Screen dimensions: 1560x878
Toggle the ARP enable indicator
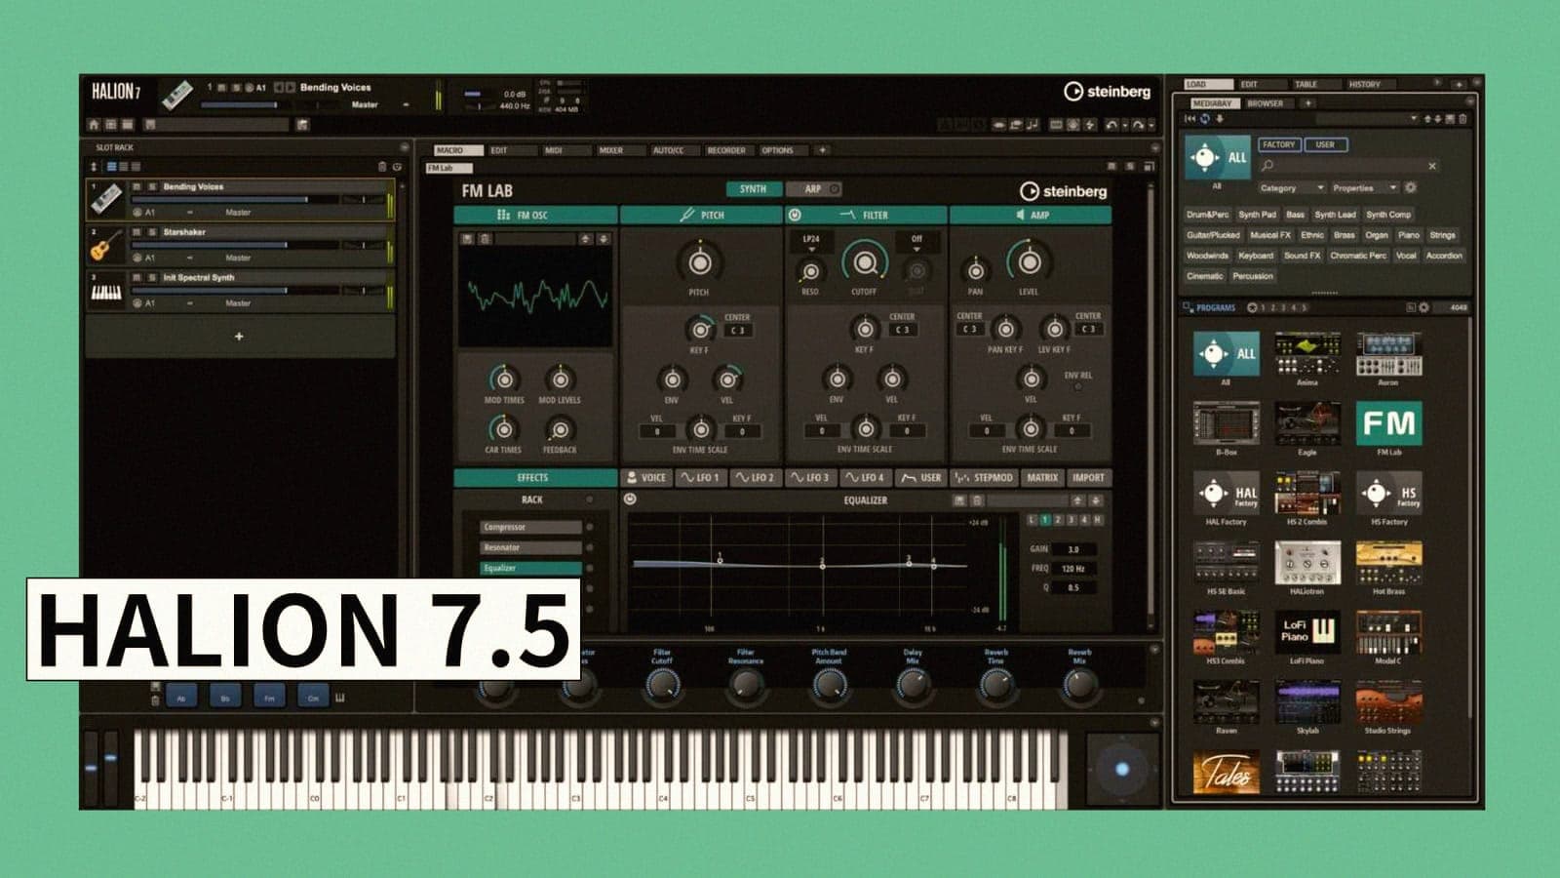tap(835, 189)
